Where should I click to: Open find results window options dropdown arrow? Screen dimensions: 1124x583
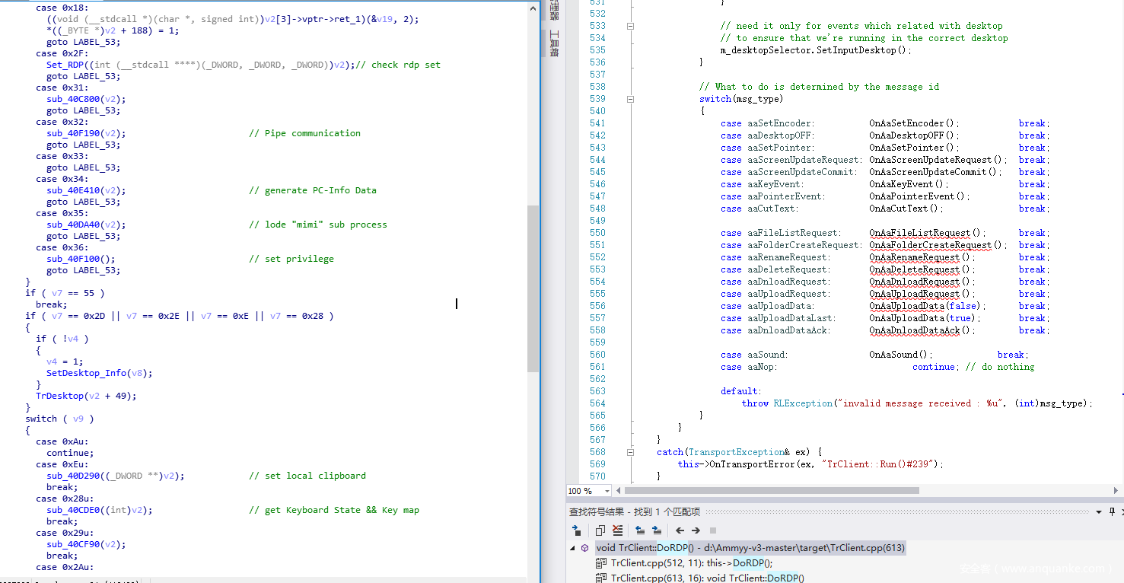click(x=1099, y=512)
